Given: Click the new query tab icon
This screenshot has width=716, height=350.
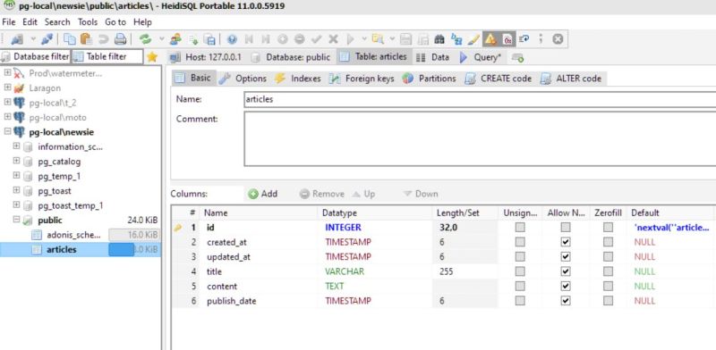Looking at the screenshot, I should 517,57.
